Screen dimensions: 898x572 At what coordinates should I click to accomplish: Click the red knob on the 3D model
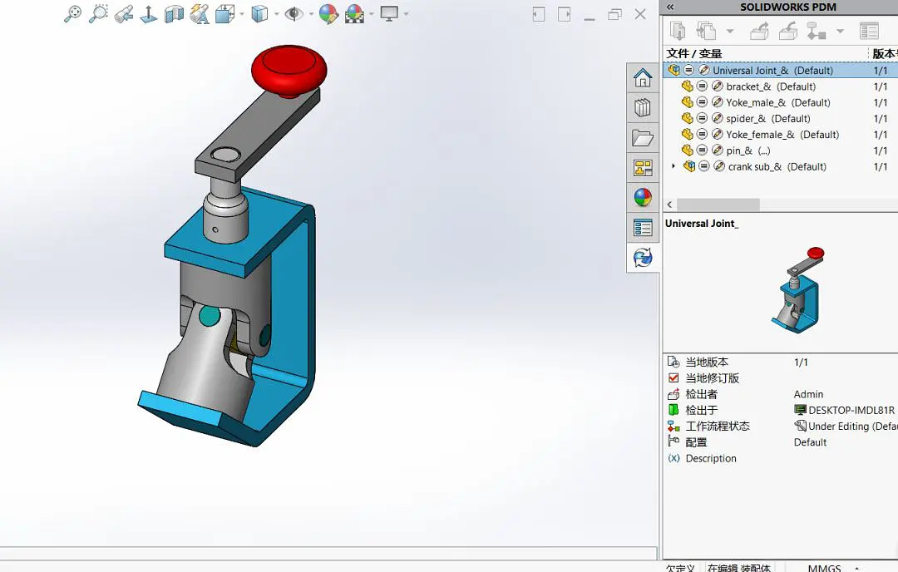tap(289, 71)
